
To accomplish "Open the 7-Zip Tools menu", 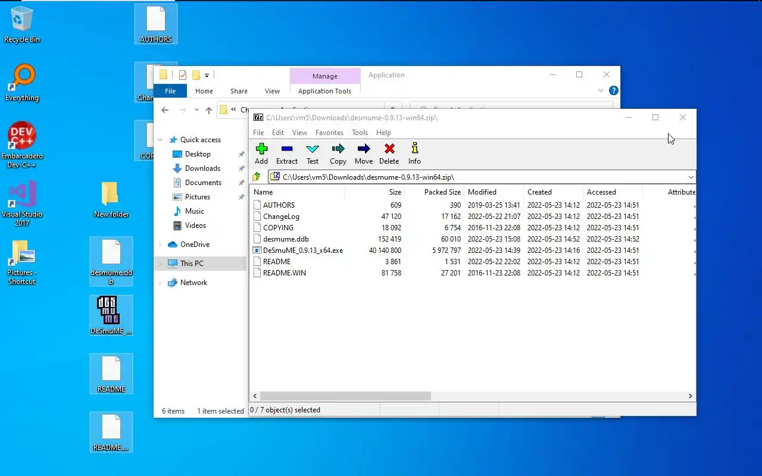I will (x=360, y=133).
